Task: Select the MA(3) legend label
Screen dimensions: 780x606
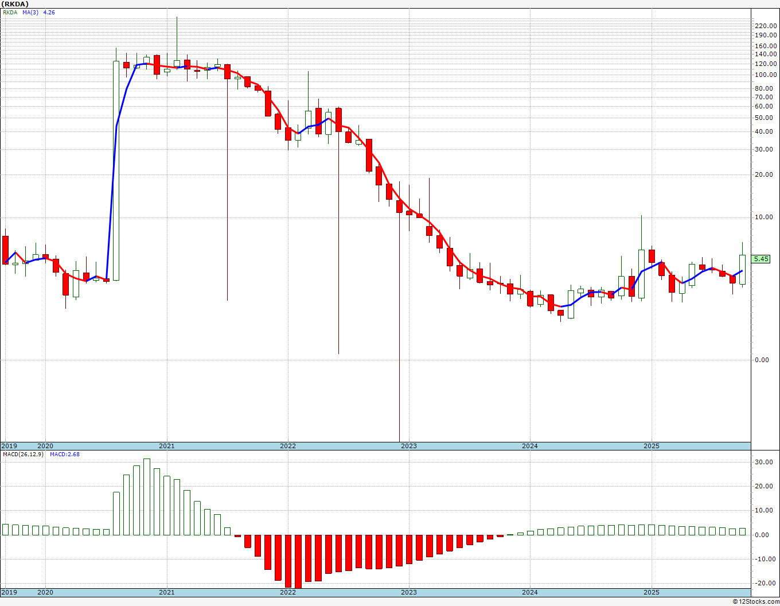Action: click(x=31, y=12)
